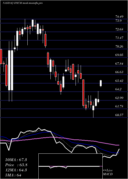
Task: Select the 65.42 price level label
Action: click(x=120, y=81)
